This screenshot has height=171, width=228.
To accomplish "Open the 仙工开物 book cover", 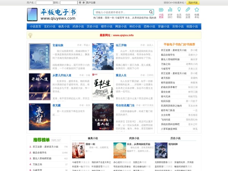I will click(x=103, y=57).
